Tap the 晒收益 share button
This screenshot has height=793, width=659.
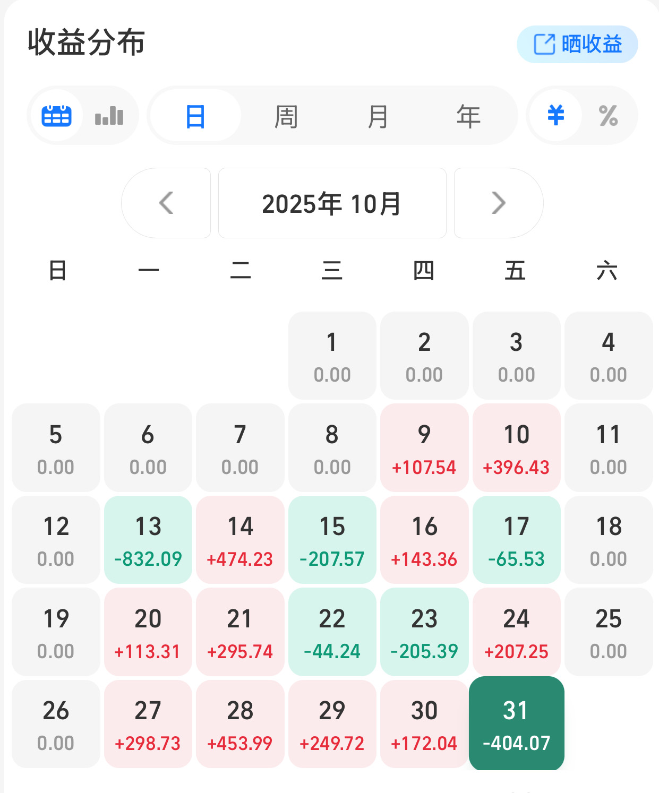click(577, 44)
